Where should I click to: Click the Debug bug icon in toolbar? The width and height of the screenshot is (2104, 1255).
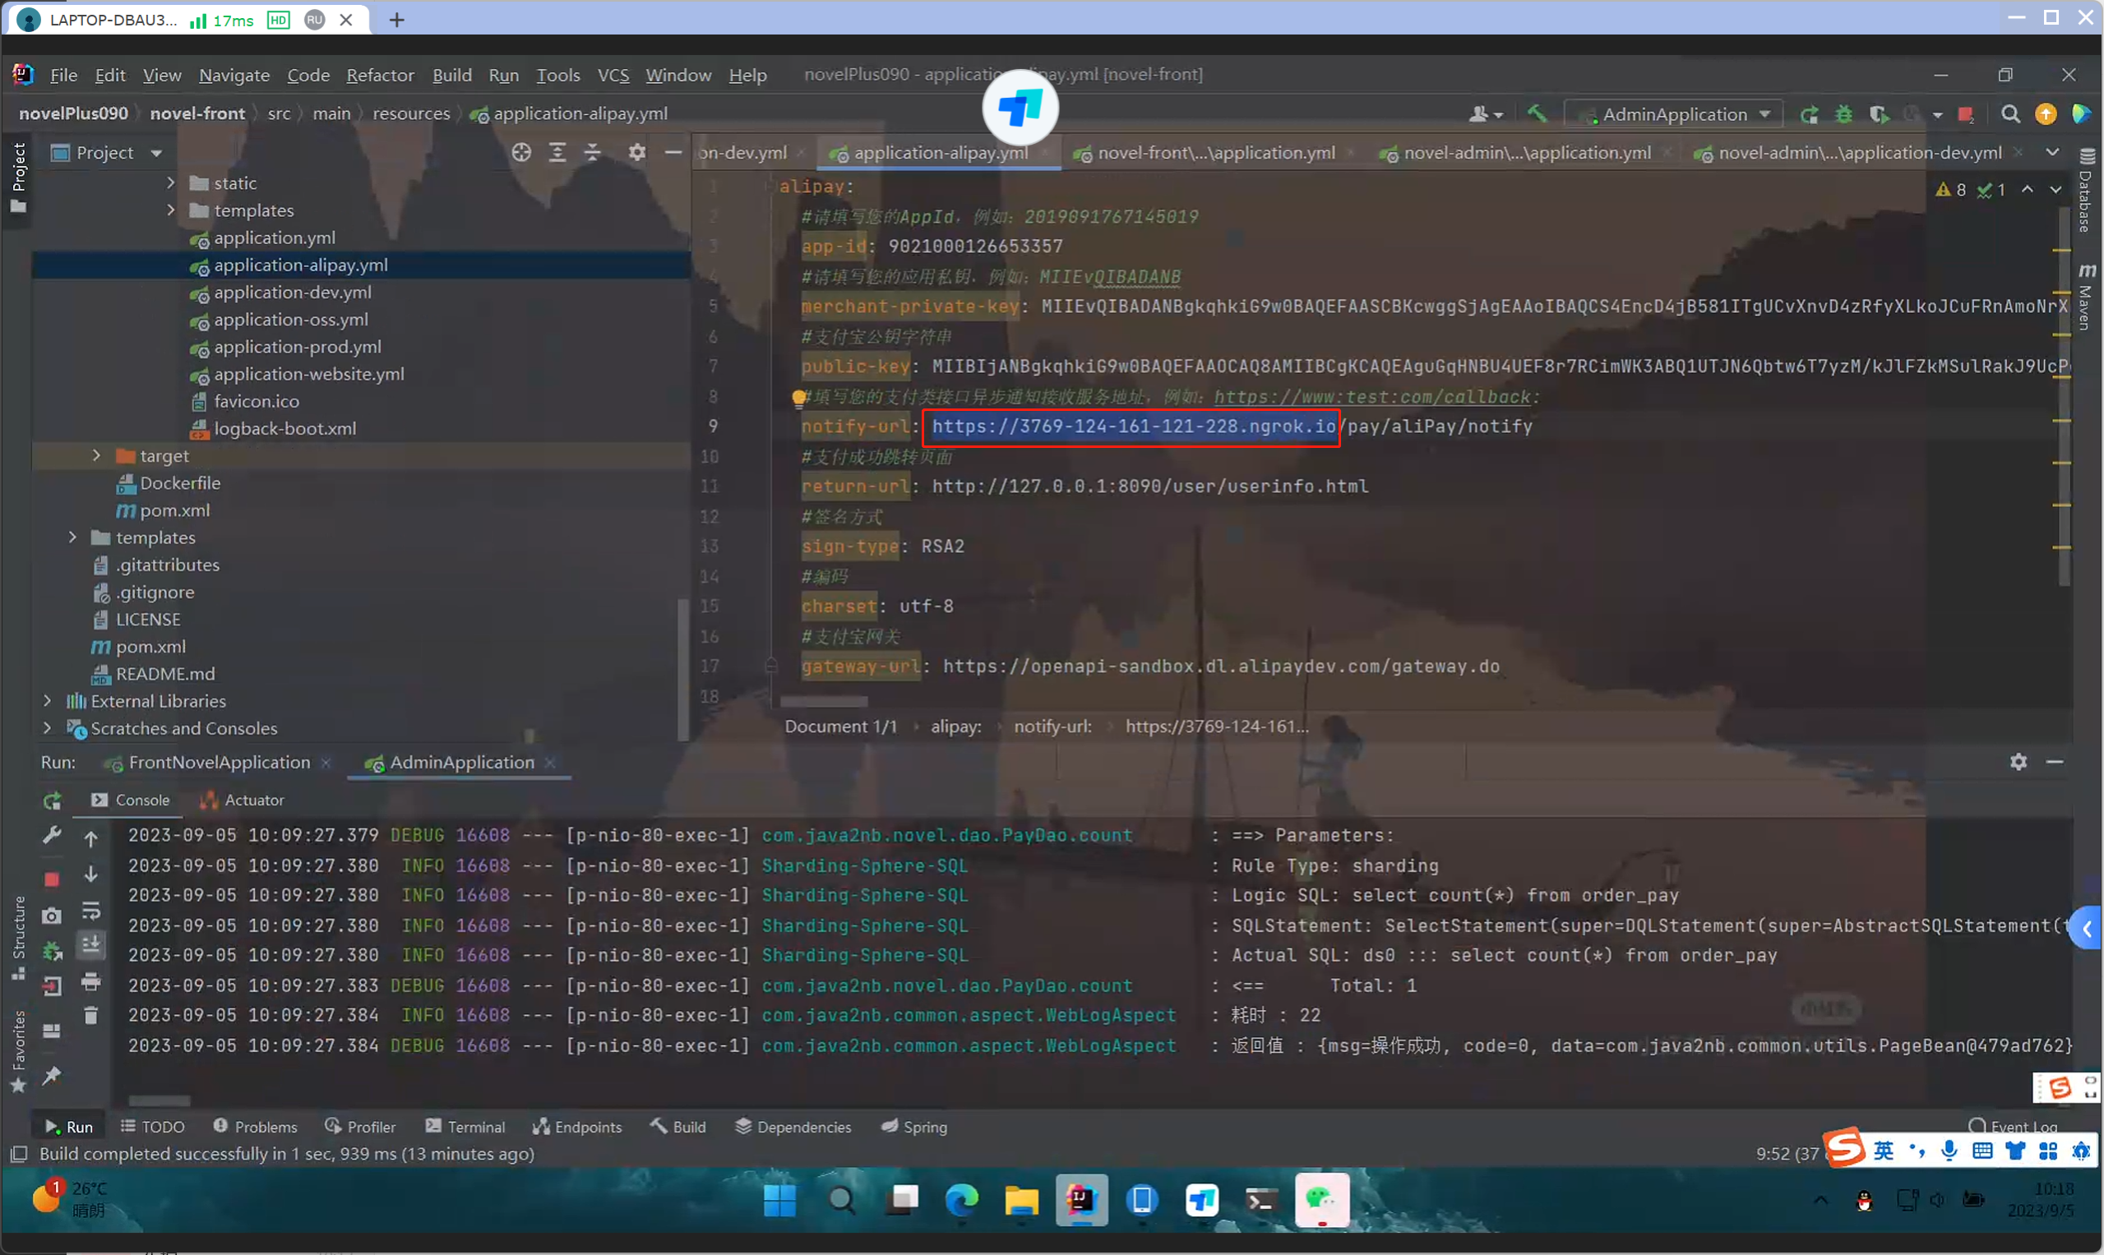point(1843,114)
